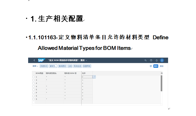Open the notifications bell
The width and height of the screenshot is (196, 116).
pyautogui.click(x=156, y=60)
